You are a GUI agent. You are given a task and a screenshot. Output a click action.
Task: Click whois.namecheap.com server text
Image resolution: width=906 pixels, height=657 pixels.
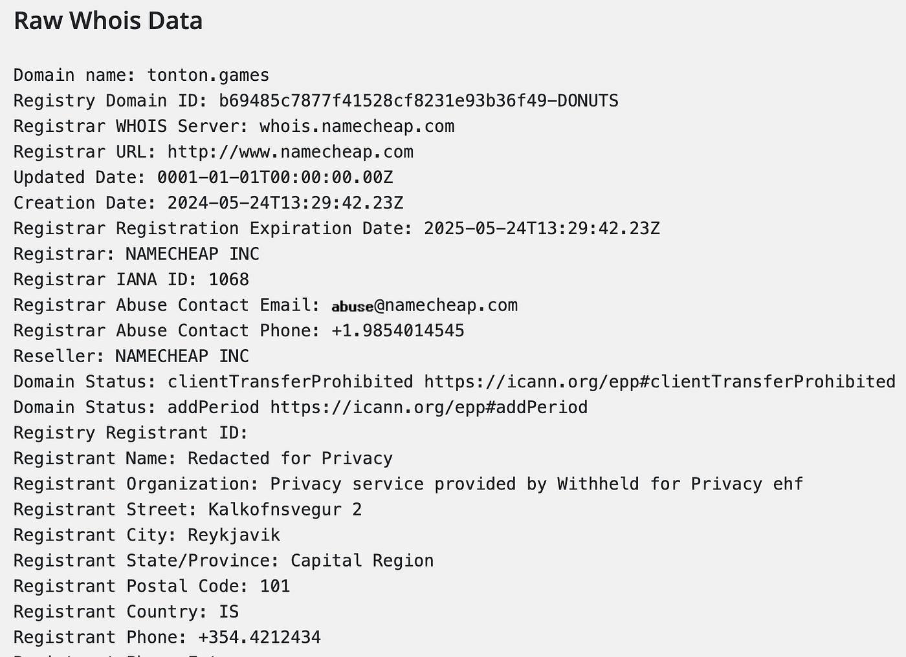coord(357,126)
